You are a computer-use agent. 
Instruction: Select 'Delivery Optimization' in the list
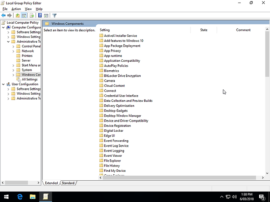pyautogui.click(x=119, y=105)
